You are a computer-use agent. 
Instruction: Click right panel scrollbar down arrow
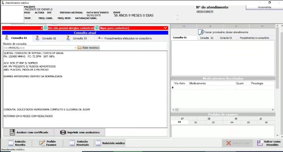[277, 135]
